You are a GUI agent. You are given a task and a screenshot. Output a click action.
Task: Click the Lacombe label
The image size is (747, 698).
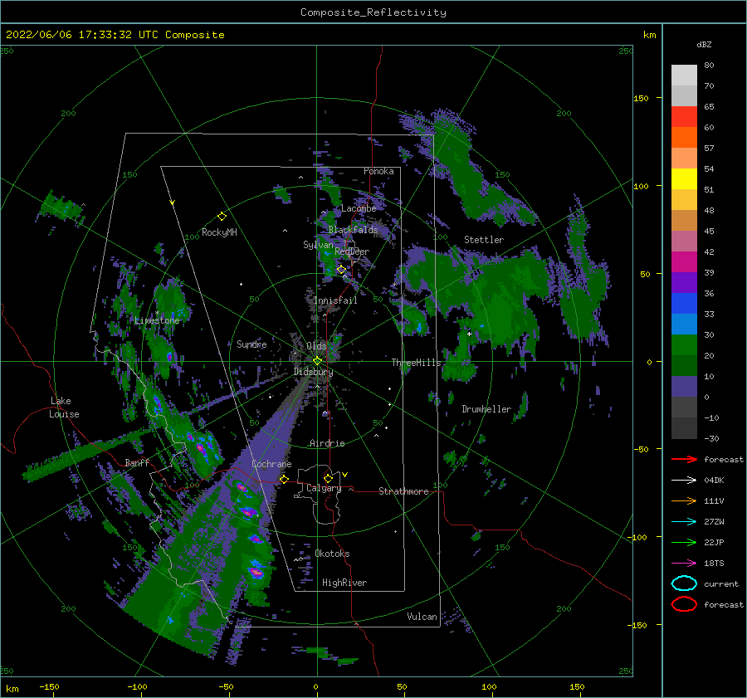359,208
